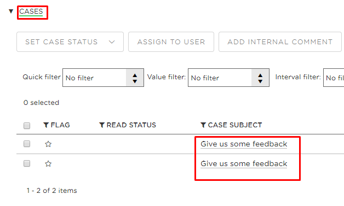Star the second case's flag icon
The height and width of the screenshot is (206, 344).
(48, 164)
